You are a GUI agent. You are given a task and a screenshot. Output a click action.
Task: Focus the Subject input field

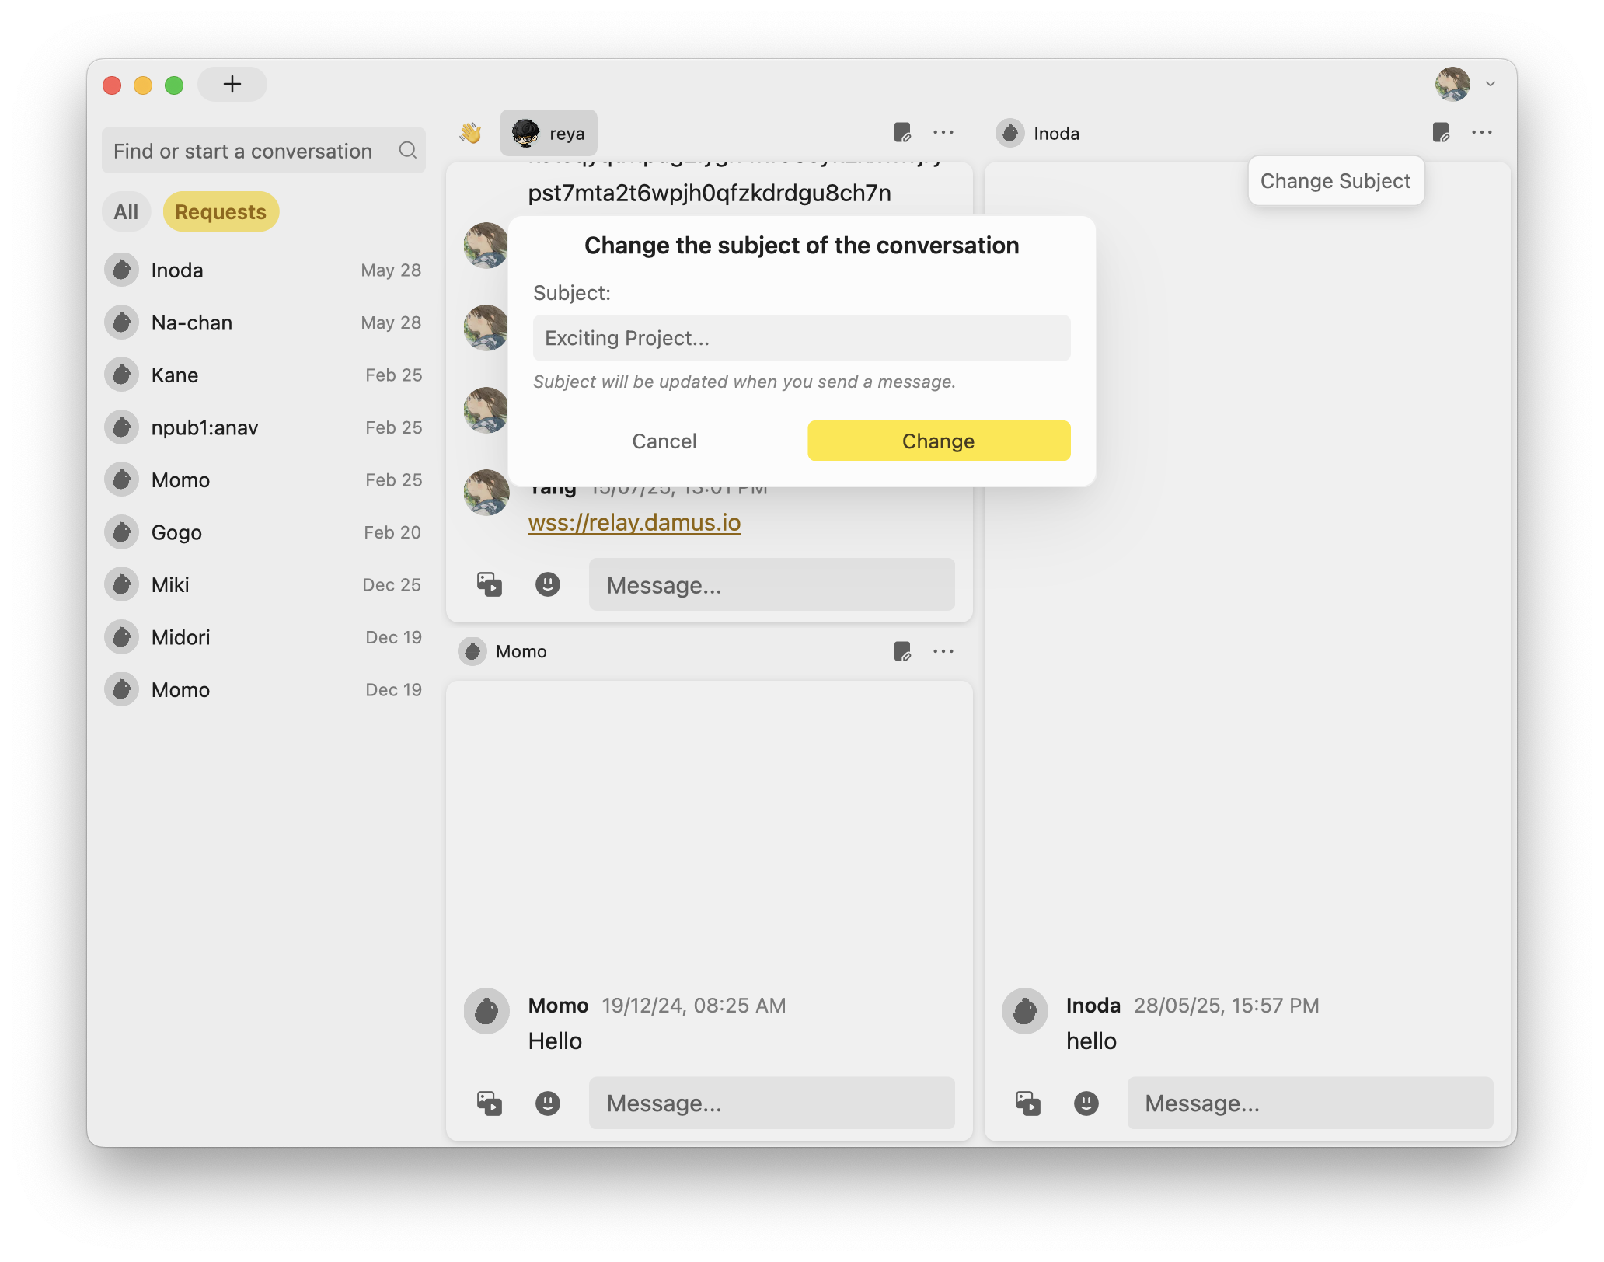pyautogui.click(x=801, y=338)
